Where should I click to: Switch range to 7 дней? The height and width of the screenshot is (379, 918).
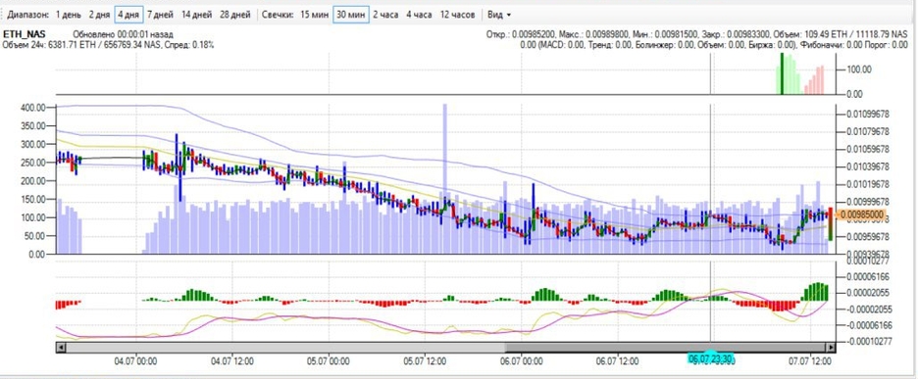[x=161, y=15]
